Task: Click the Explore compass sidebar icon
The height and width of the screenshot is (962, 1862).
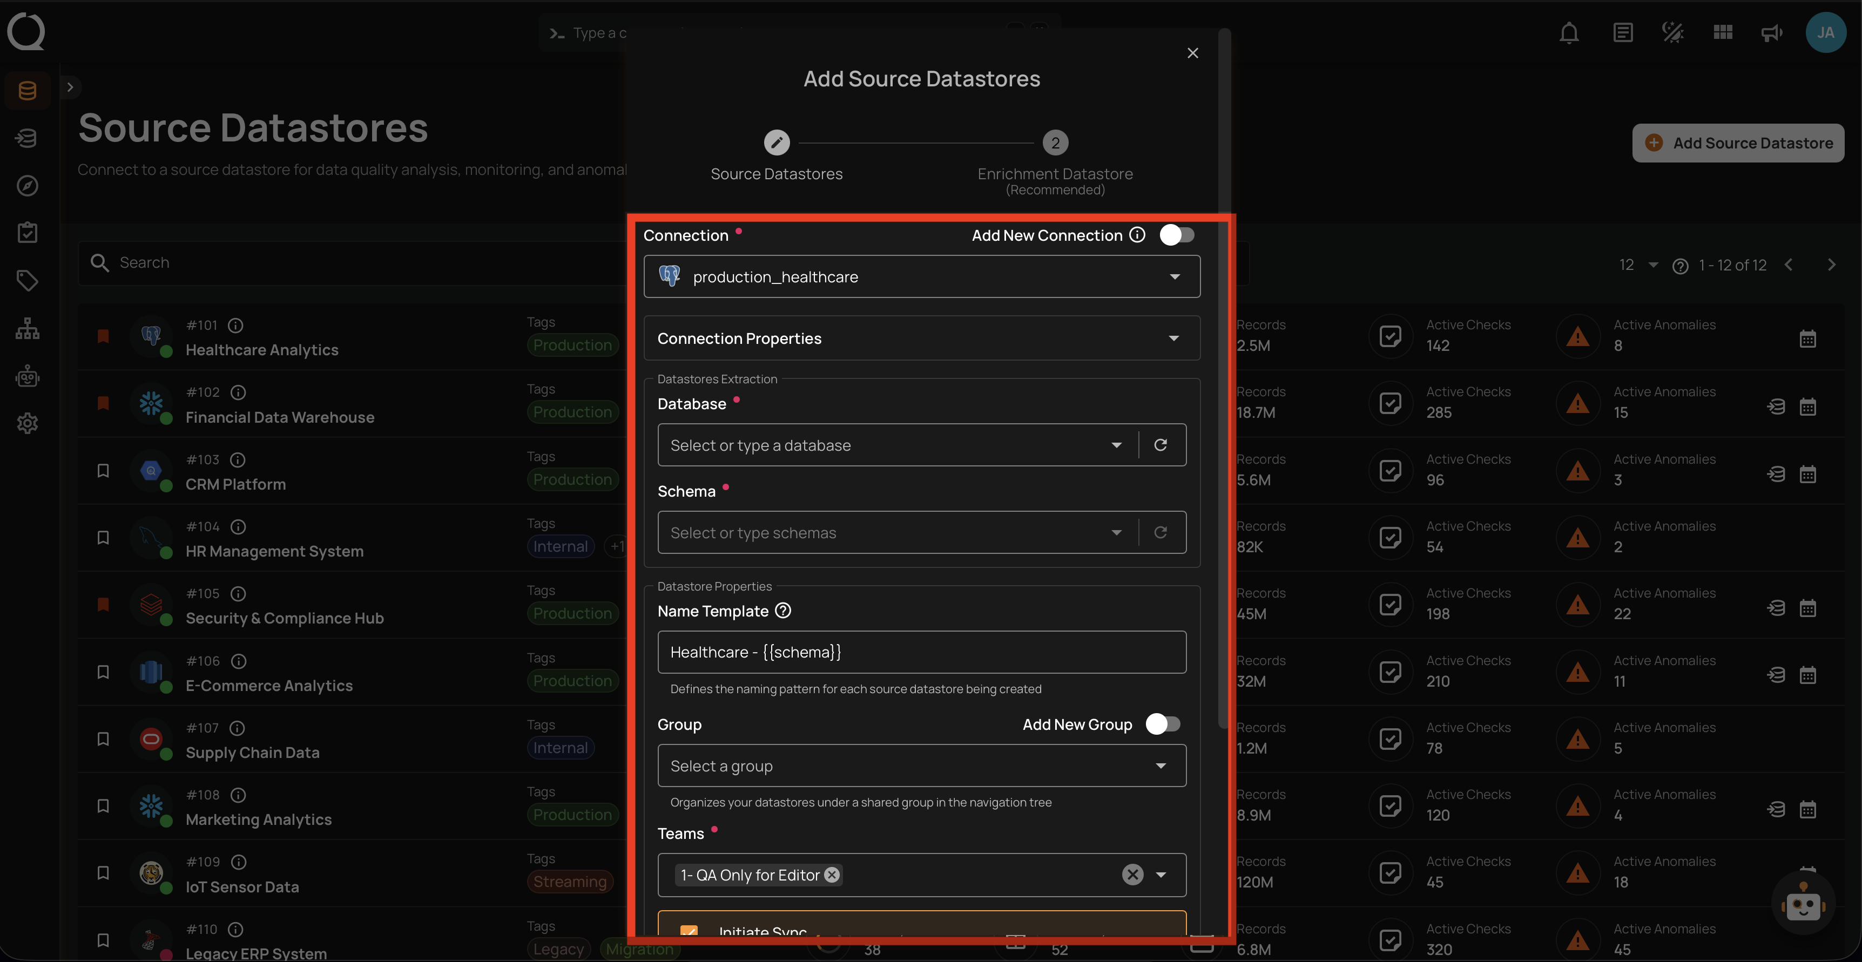Action: pos(28,186)
